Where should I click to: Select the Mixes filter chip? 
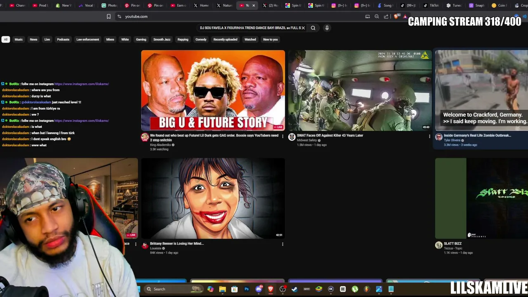tap(110, 40)
